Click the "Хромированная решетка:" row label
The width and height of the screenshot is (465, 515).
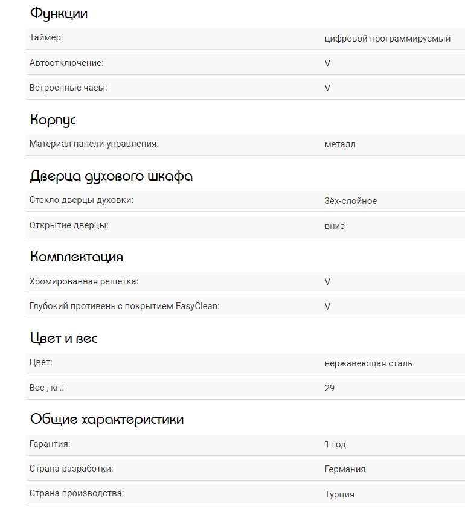[x=83, y=281]
